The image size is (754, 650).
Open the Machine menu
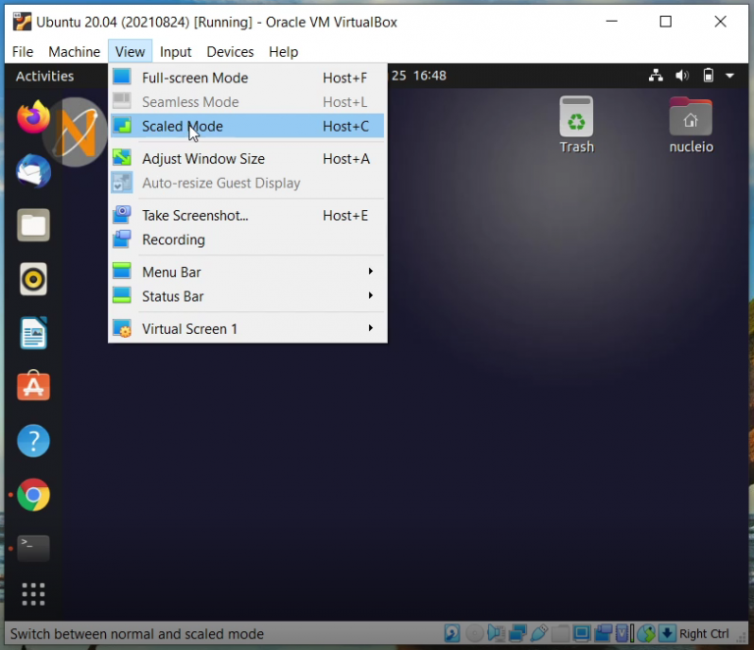click(75, 52)
